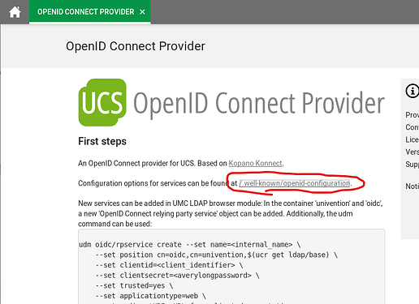Click the 'Vers' entry in the info sidebar
The width and height of the screenshot is (419, 304).
tap(412, 152)
